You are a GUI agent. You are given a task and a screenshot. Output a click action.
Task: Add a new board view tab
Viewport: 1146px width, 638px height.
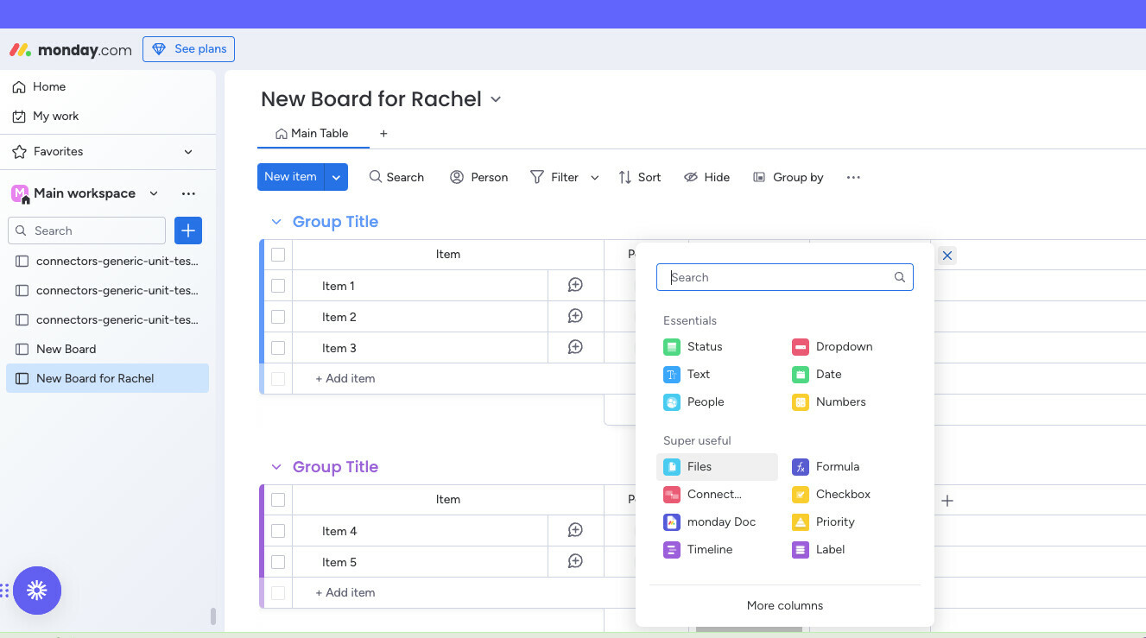point(383,134)
